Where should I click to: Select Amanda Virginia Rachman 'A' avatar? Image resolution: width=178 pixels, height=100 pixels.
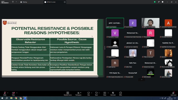coord(168,23)
